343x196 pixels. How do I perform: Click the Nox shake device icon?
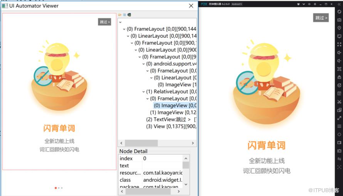339,12
